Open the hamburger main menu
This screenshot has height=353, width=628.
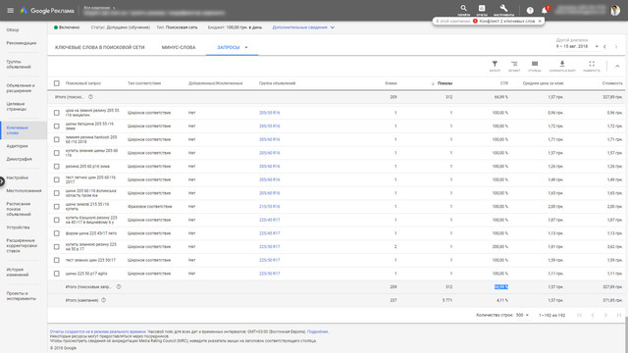pos(11,11)
